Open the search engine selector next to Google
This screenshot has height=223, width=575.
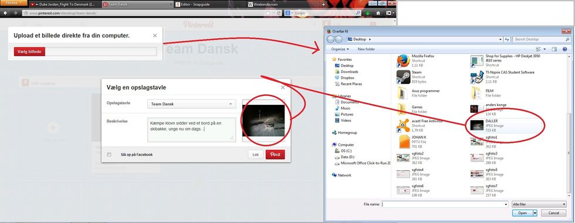(289, 13)
